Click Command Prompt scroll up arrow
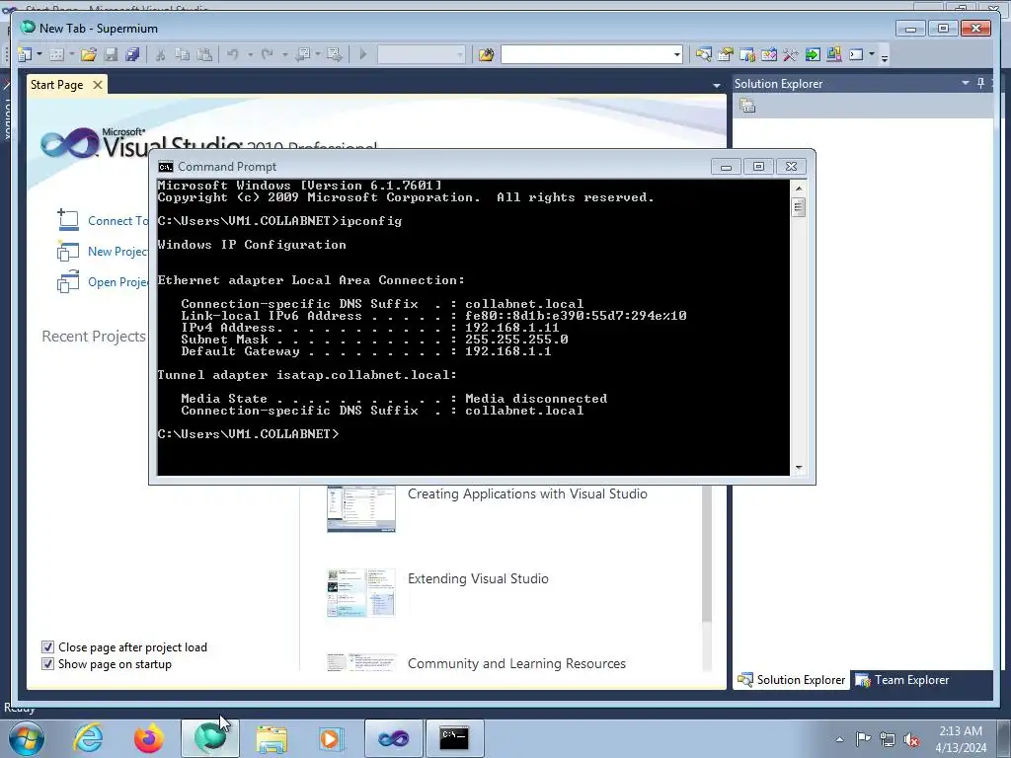The image size is (1011, 758). (799, 189)
